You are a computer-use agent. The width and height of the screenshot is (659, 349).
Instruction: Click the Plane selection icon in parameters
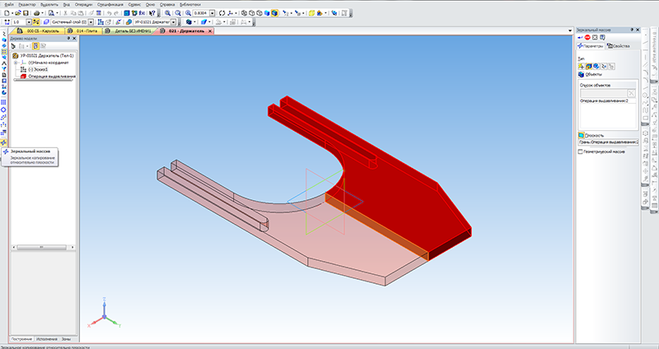[x=581, y=135]
